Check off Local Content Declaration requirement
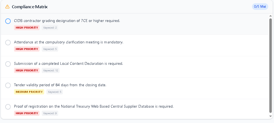This screenshot has width=274, height=123. tap(8, 64)
